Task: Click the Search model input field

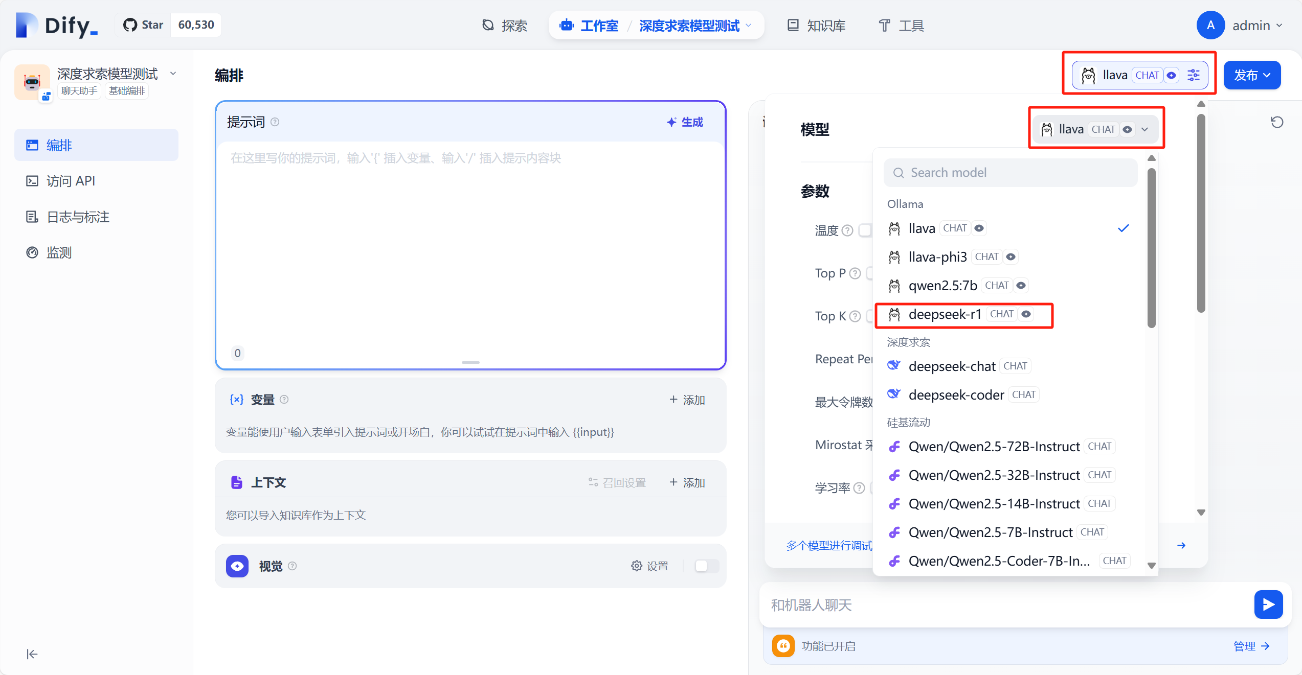Action: [x=1010, y=173]
